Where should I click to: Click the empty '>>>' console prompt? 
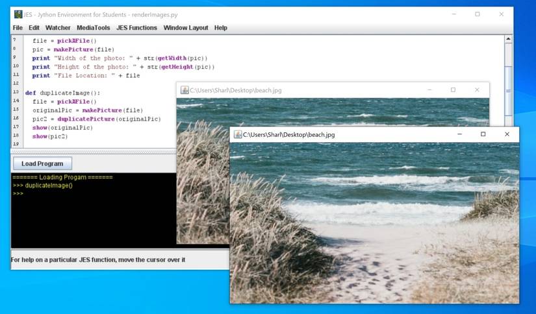pos(18,193)
